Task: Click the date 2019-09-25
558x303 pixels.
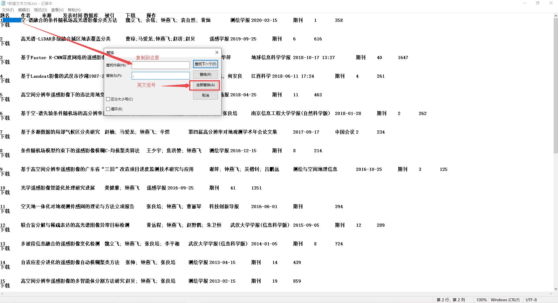Action: point(243,39)
